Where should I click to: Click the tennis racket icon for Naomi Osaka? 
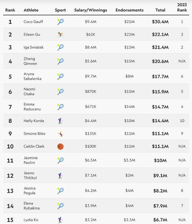61,92
